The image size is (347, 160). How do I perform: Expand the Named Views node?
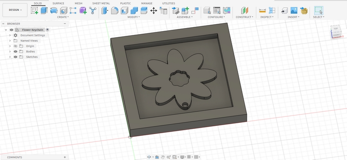(x=10, y=41)
